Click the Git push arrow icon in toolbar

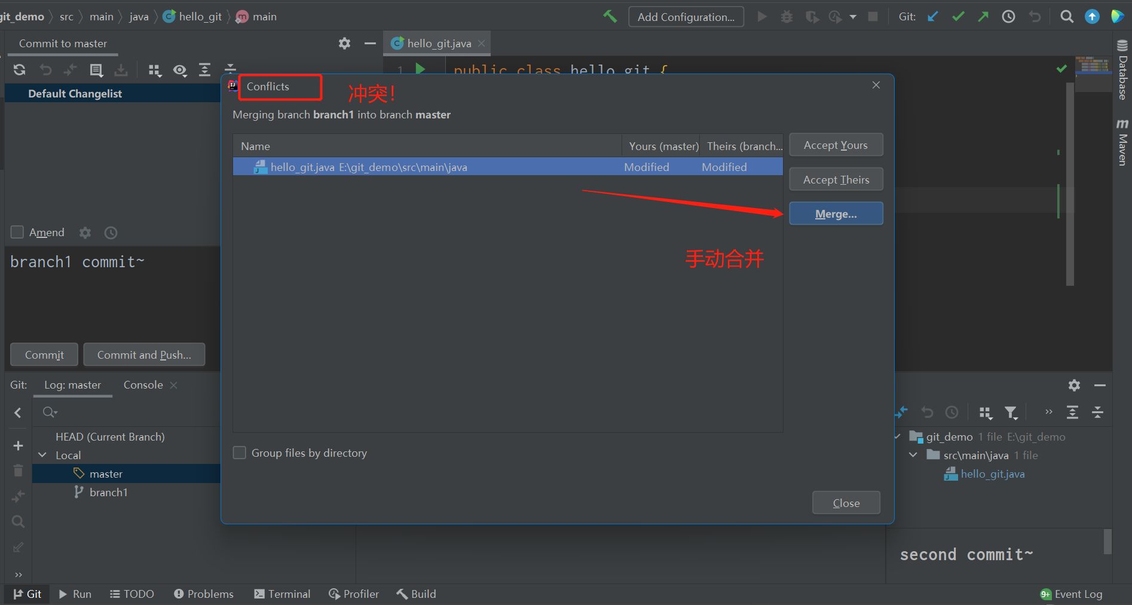pyautogui.click(x=983, y=17)
